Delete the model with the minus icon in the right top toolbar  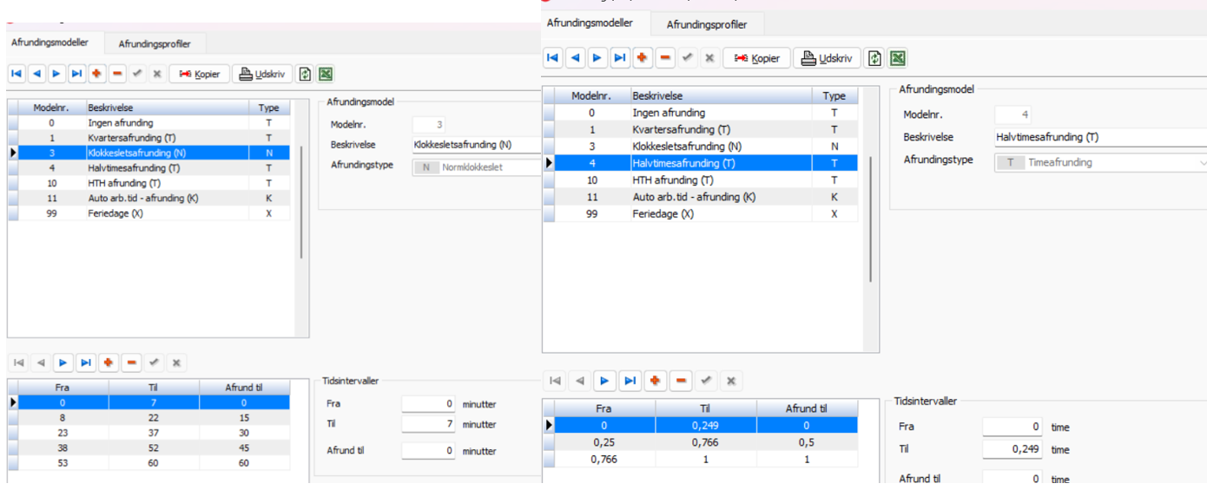pyautogui.click(x=665, y=58)
